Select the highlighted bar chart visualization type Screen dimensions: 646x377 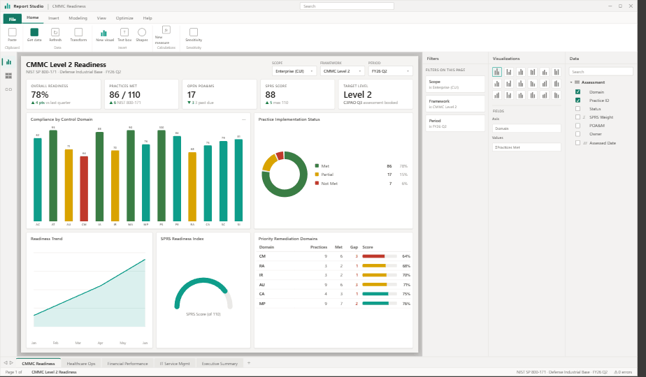click(x=497, y=72)
